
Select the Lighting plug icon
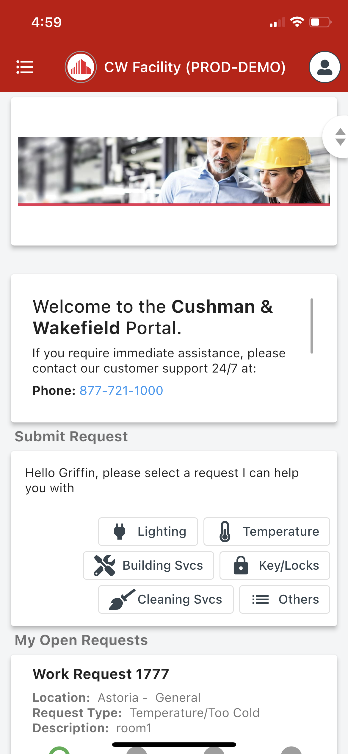pyautogui.click(x=120, y=532)
